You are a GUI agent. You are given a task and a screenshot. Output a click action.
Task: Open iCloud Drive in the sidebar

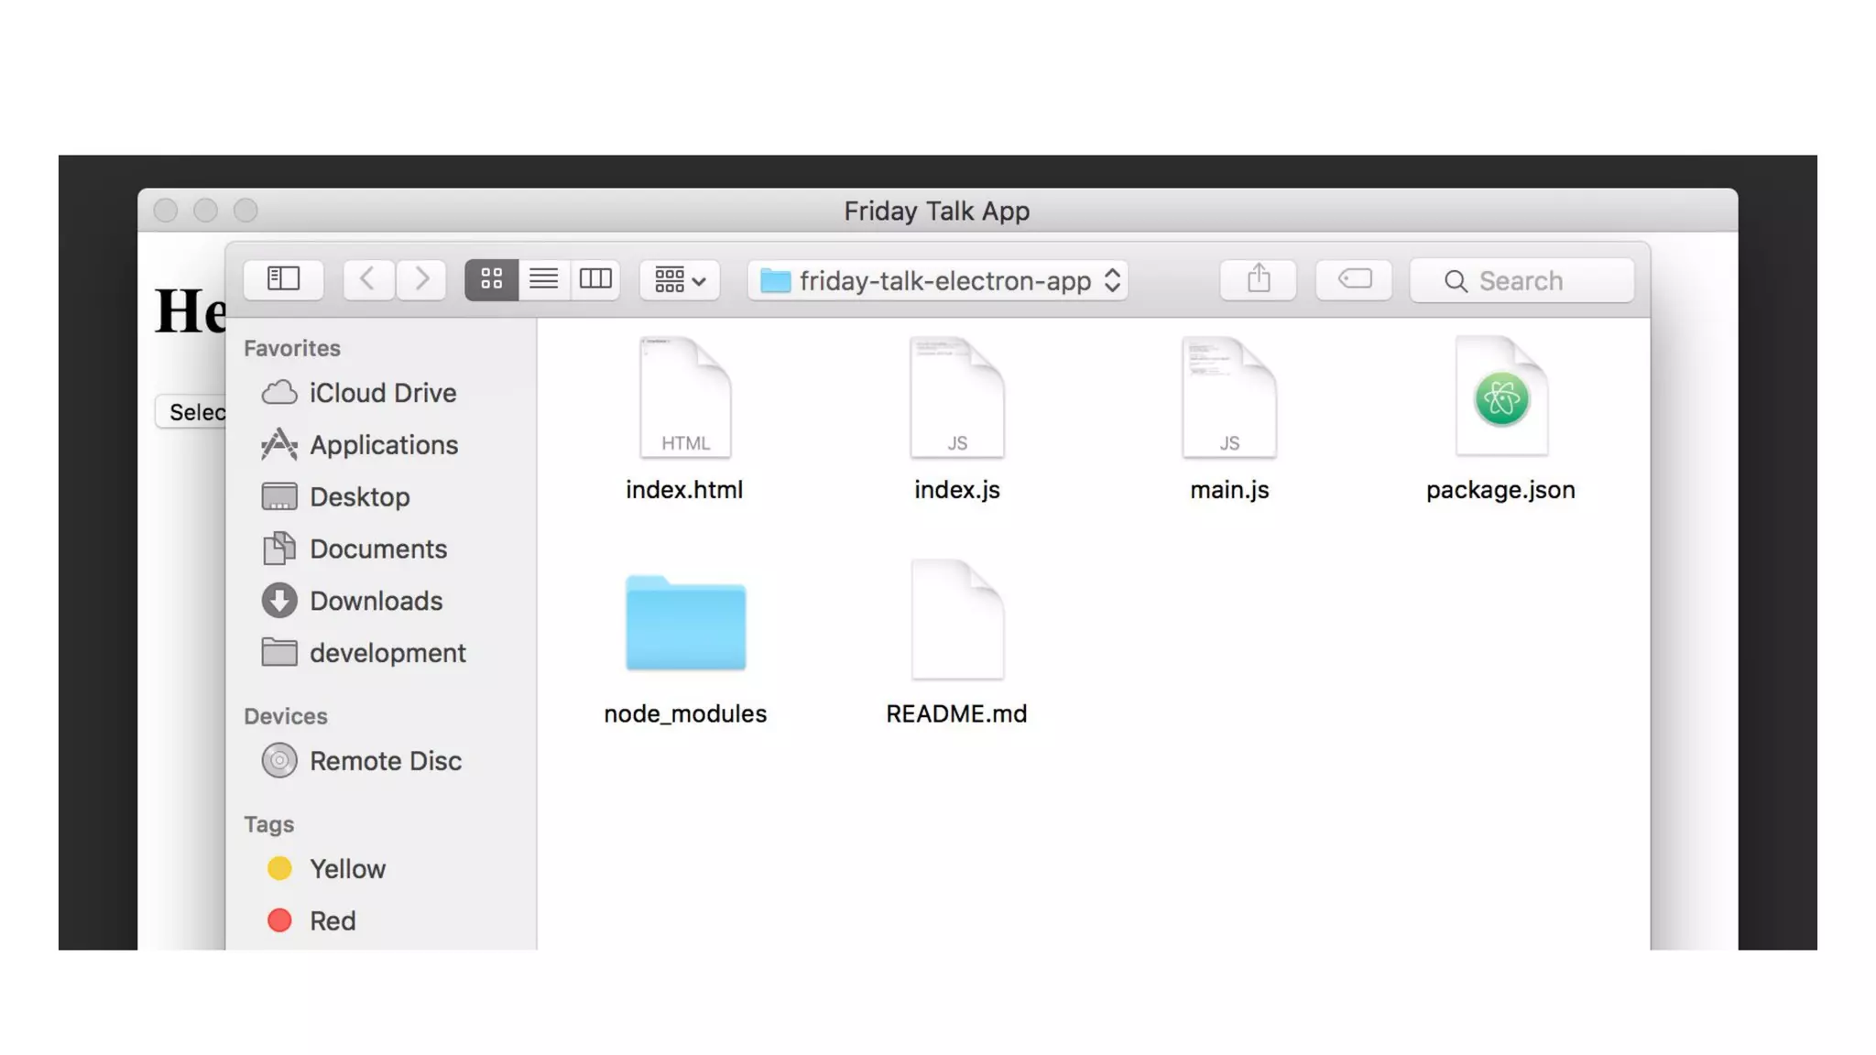[x=382, y=393]
